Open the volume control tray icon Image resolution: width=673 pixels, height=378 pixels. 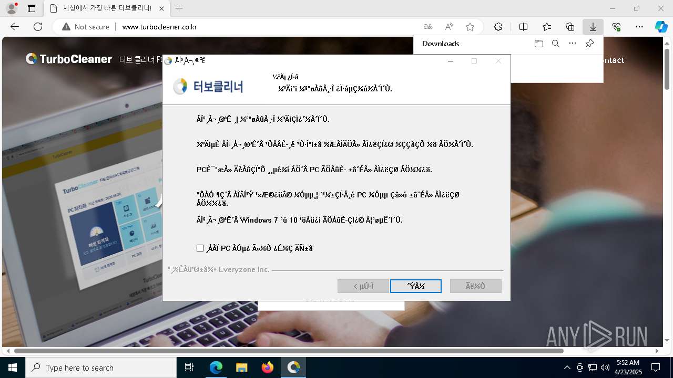(605, 367)
